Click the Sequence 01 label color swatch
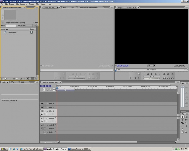The width and height of the screenshot is (189, 151). pos(31,32)
